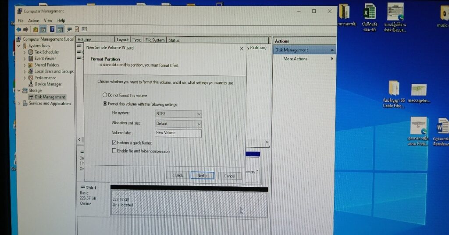Image resolution: width=449 pixels, height=235 pixels.
Task: Click the Volume label text field
Action: click(x=178, y=133)
